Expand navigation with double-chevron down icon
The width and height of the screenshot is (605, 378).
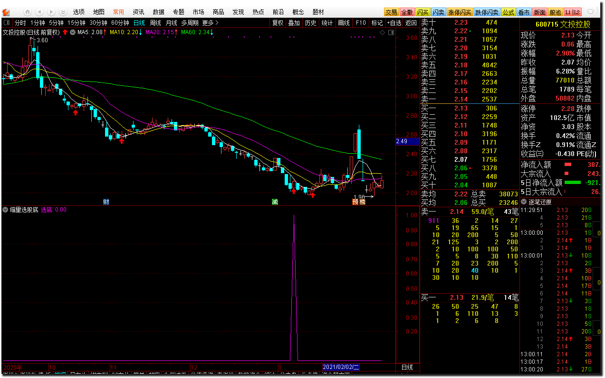[x=62, y=12]
